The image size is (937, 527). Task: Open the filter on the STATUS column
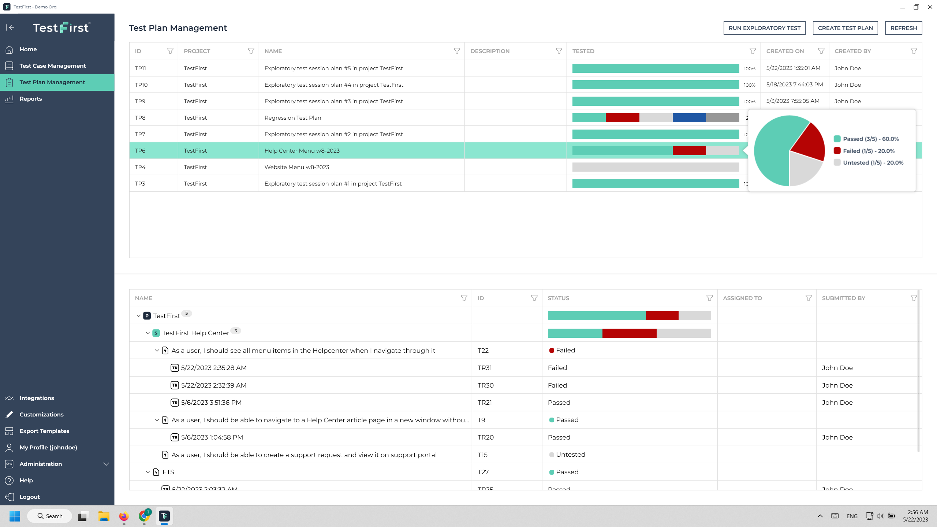pyautogui.click(x=709, y=298)
